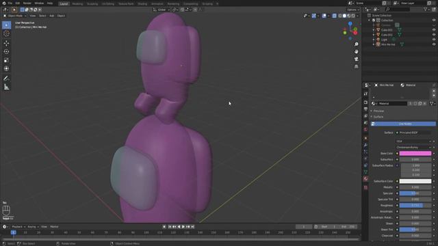Screen dimensions: 438x246
Task: Click the Roughness slider
Action: tap(415, 205)
